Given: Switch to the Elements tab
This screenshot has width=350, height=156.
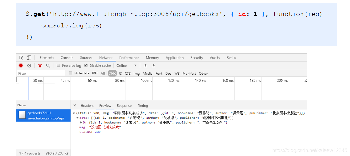Looking at the screenshot, I should 47,58.
